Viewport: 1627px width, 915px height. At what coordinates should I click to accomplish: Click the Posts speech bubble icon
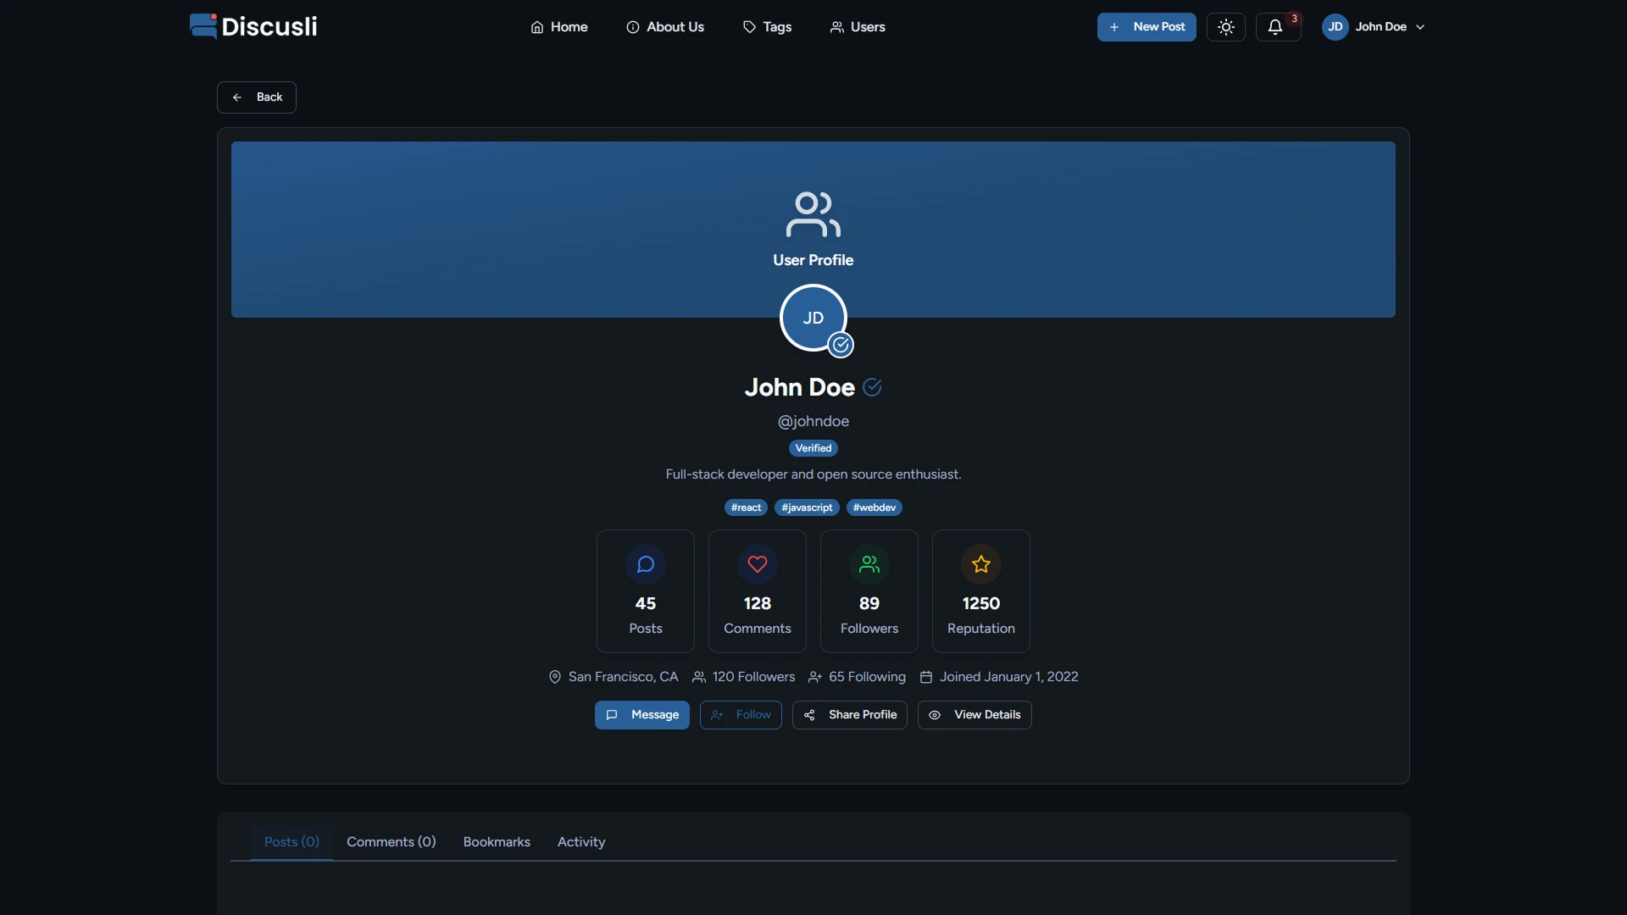point(646,564)
